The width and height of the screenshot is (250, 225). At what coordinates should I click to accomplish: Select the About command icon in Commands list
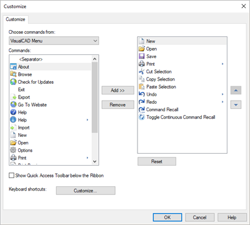13,67
